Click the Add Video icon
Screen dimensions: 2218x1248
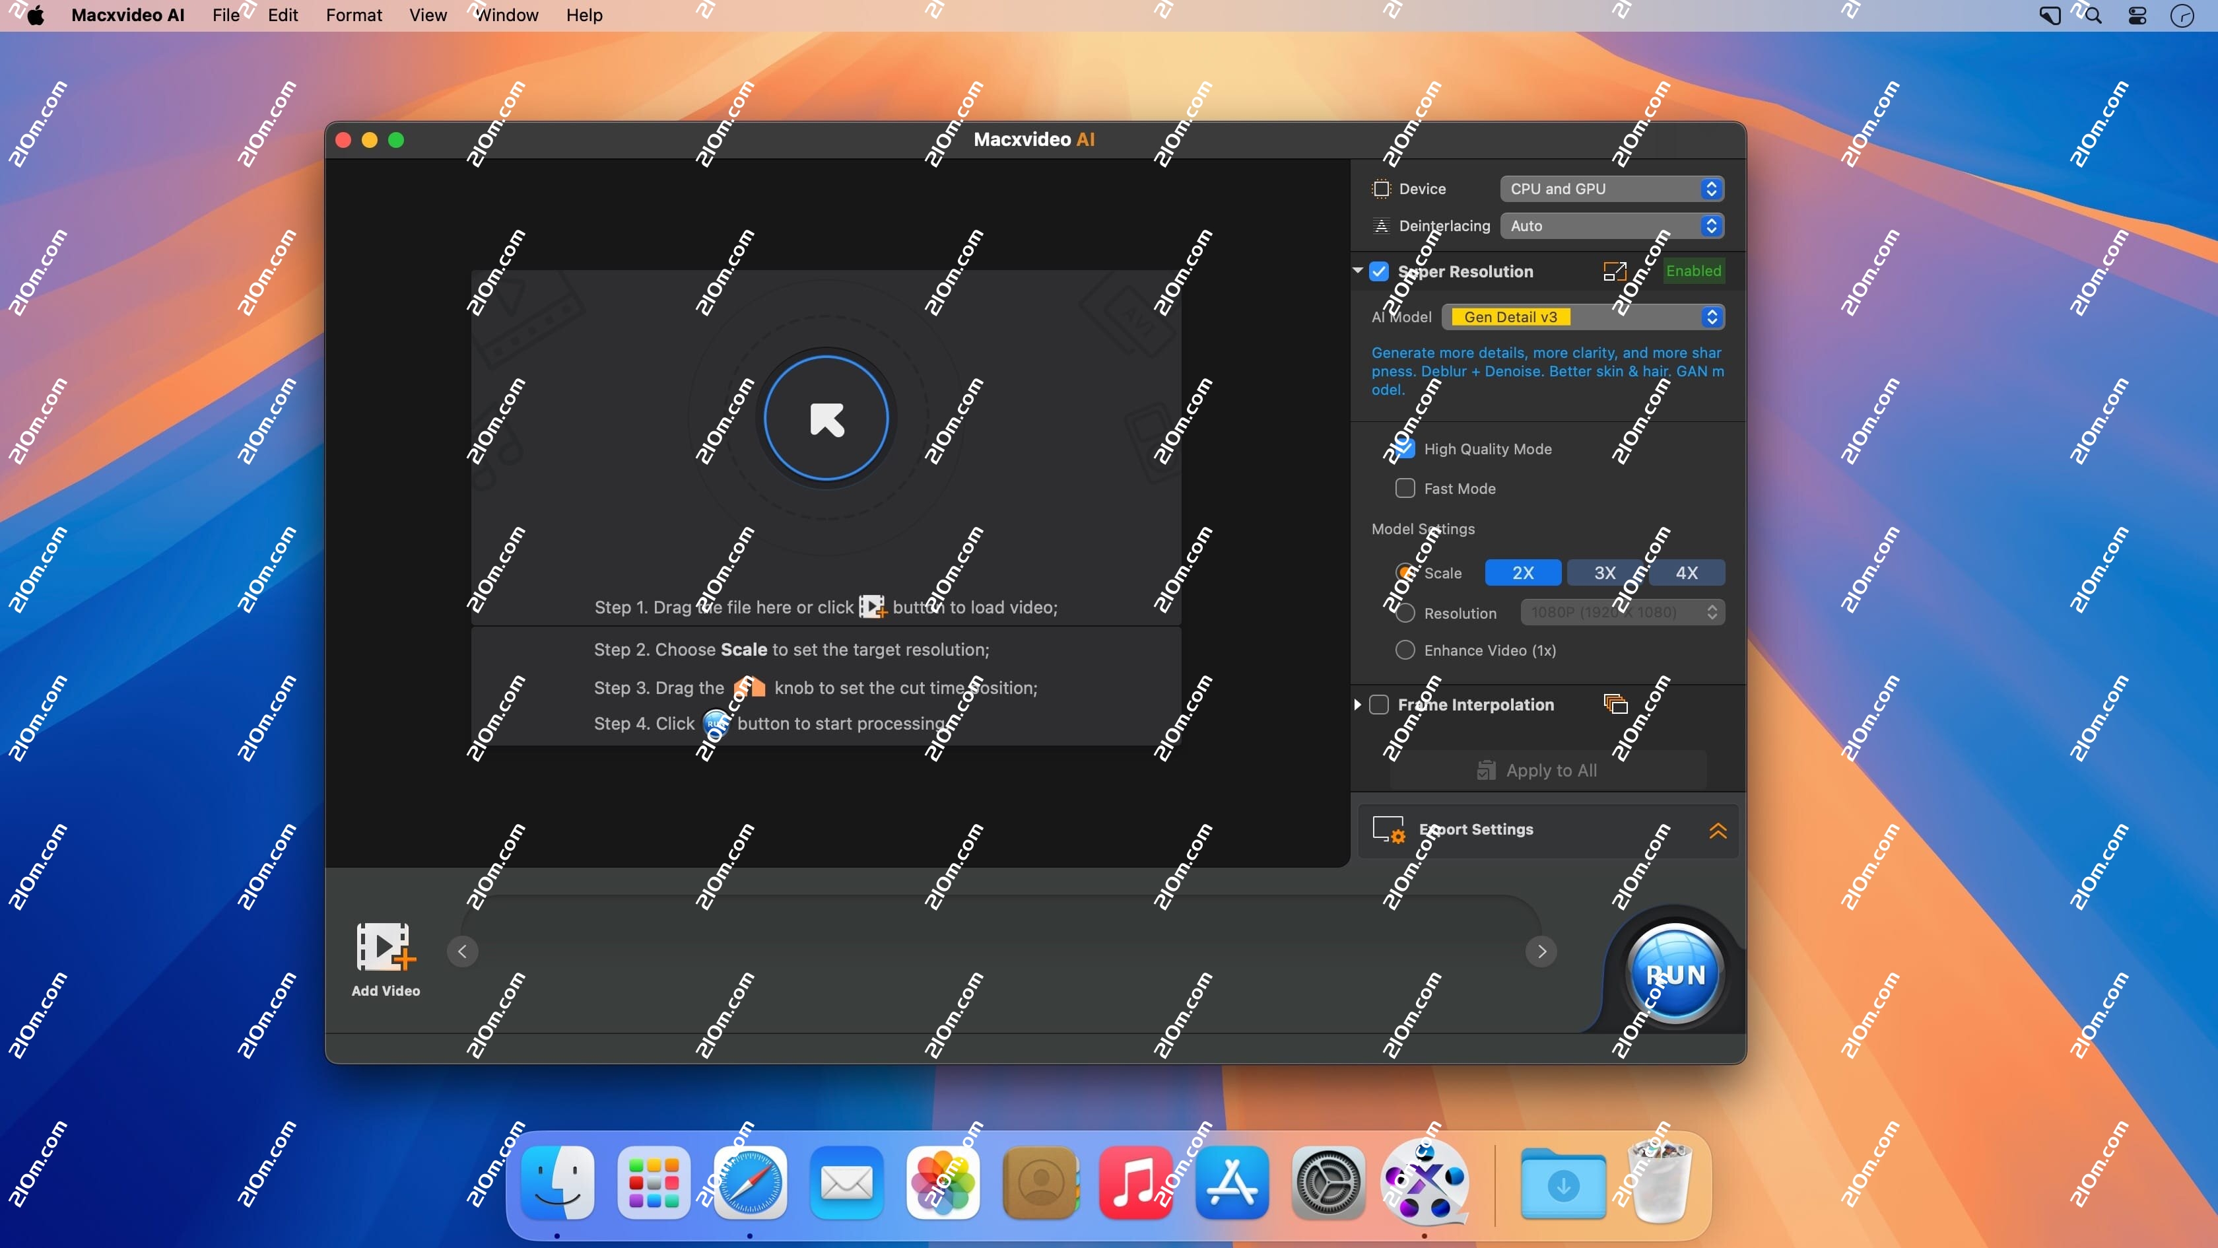[385, 948]
